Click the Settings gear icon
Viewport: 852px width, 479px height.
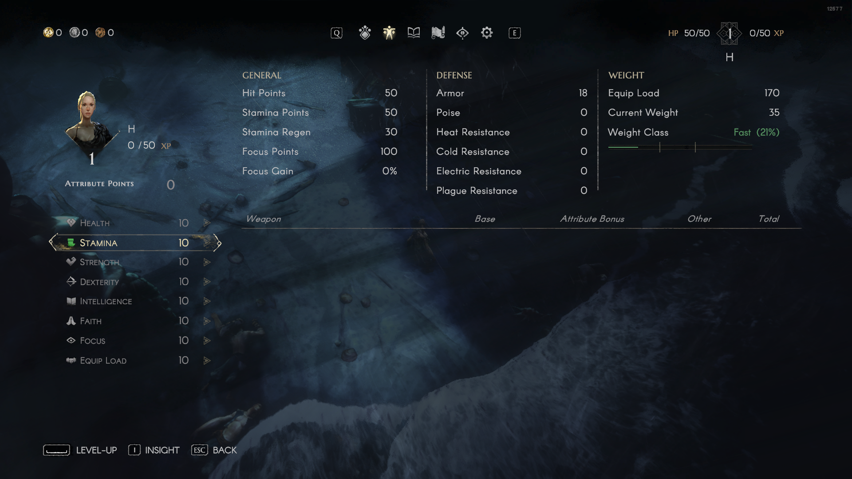pos(487,33)
